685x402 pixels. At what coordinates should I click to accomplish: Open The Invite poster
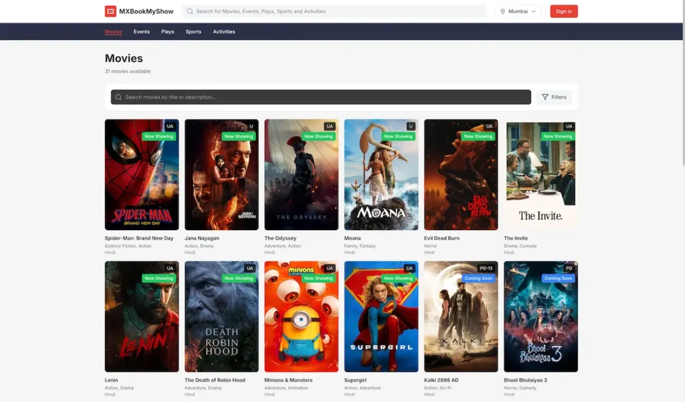541,175
